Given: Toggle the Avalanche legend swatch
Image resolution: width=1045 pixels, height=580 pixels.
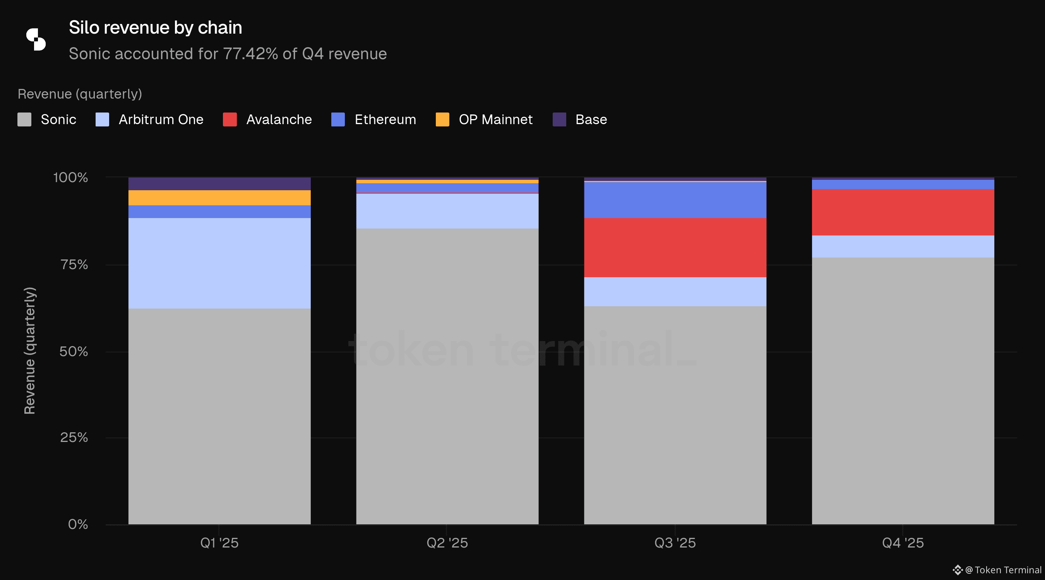Looking at the screenshot, I should tap(230, 119).
